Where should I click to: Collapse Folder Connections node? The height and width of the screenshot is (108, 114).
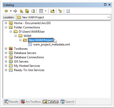pos(6,27)
